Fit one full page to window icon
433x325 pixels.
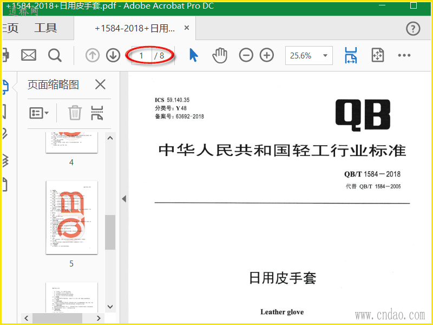pos(377,55)
